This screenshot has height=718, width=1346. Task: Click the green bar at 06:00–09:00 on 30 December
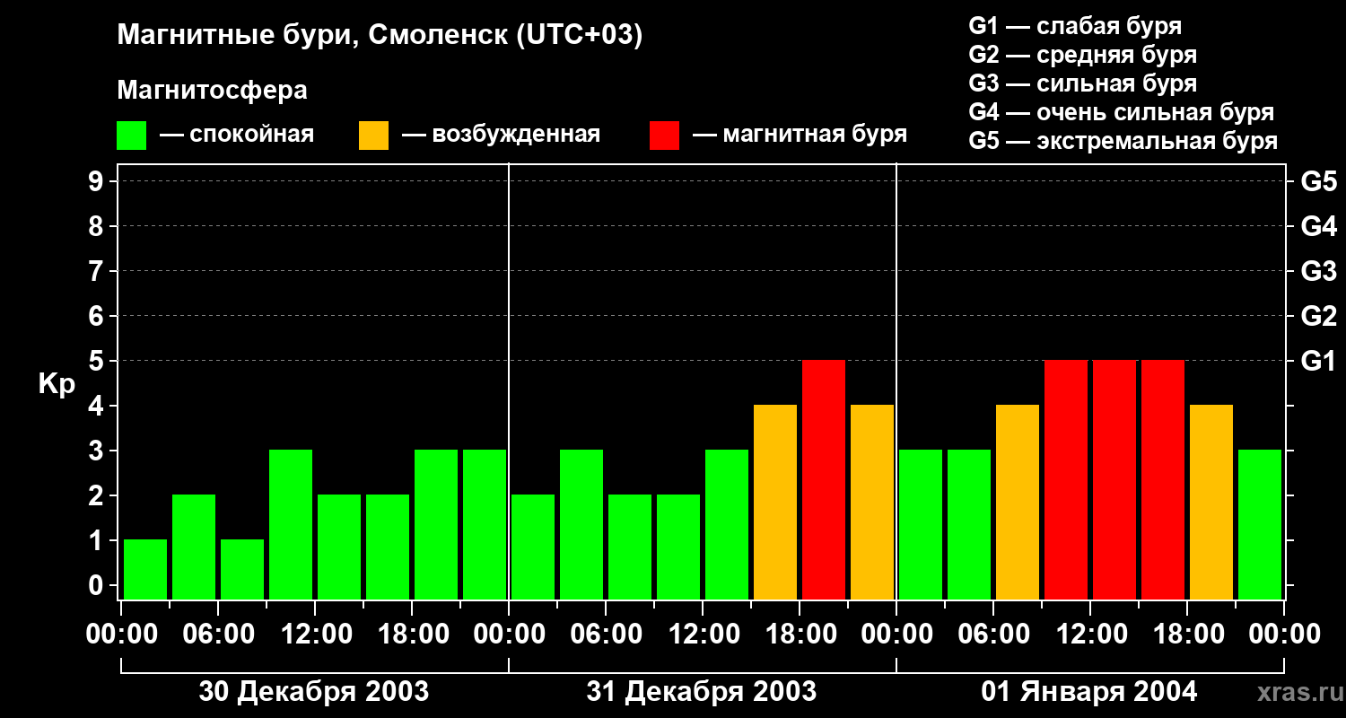tap(242, 569)
